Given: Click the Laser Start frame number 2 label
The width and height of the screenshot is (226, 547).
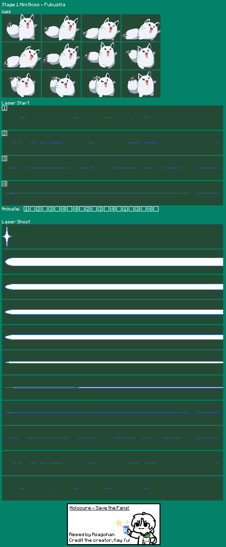Looking at the screenshot, I should point(5,133).
